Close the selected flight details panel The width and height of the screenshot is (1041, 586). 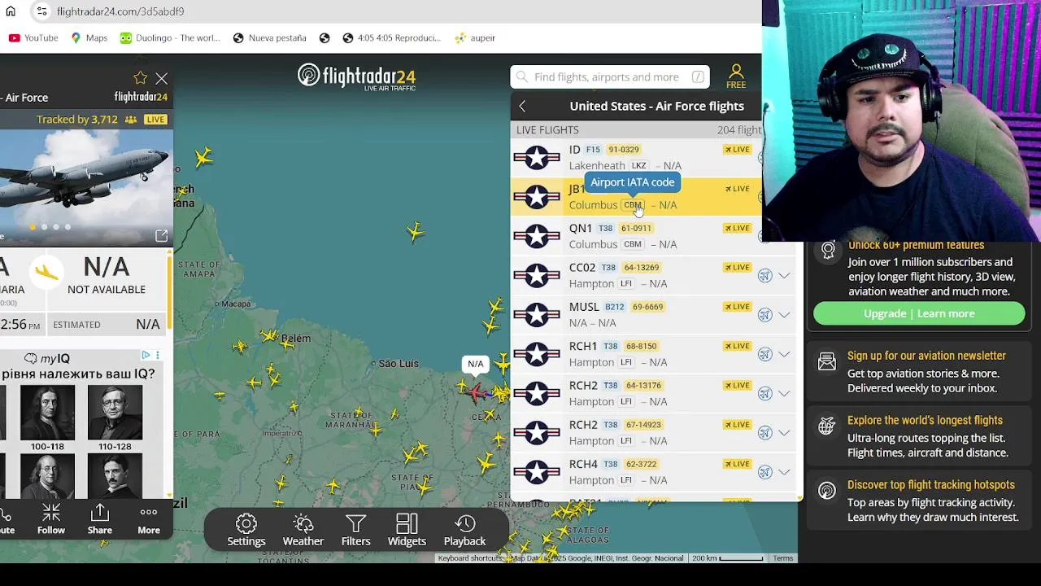click(x=162, y=79)
